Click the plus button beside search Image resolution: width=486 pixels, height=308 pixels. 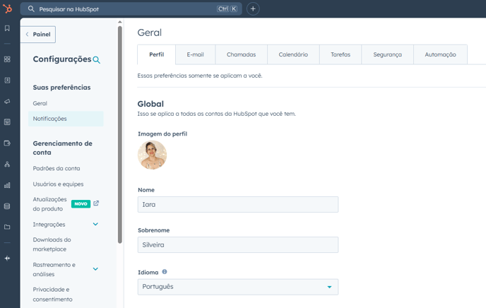253,8
